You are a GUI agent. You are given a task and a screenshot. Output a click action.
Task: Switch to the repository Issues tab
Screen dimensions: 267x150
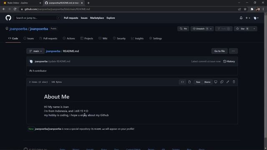29,38
